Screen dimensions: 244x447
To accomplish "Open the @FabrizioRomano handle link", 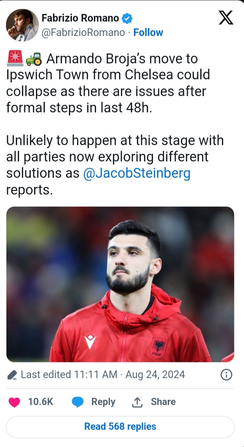I will pyautogui.click(x=83, y=33).
